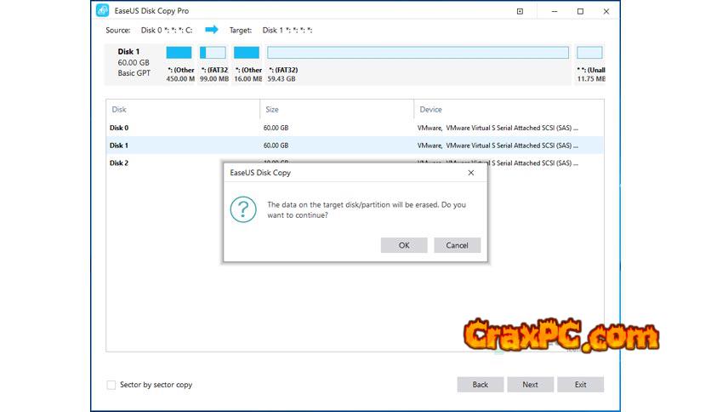Click the EaseUS Disk Copy Pro app icon
The height and width of the screenshot is (412, 711).
(x=102, y=10)
